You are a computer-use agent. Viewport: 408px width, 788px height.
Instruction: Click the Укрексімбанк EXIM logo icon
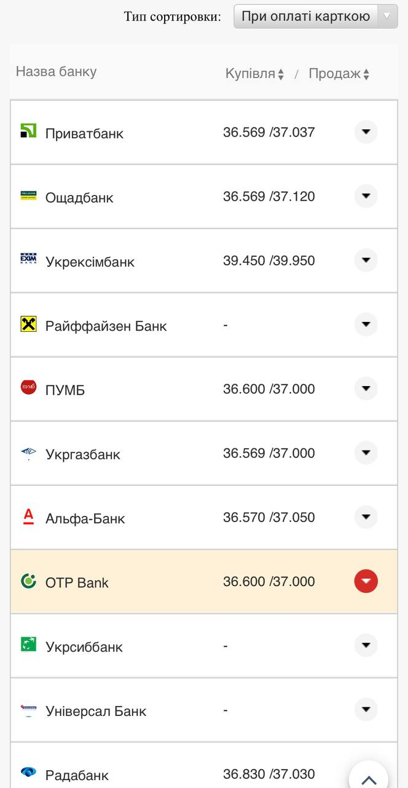pyautogui.click(x=28, y=259)
